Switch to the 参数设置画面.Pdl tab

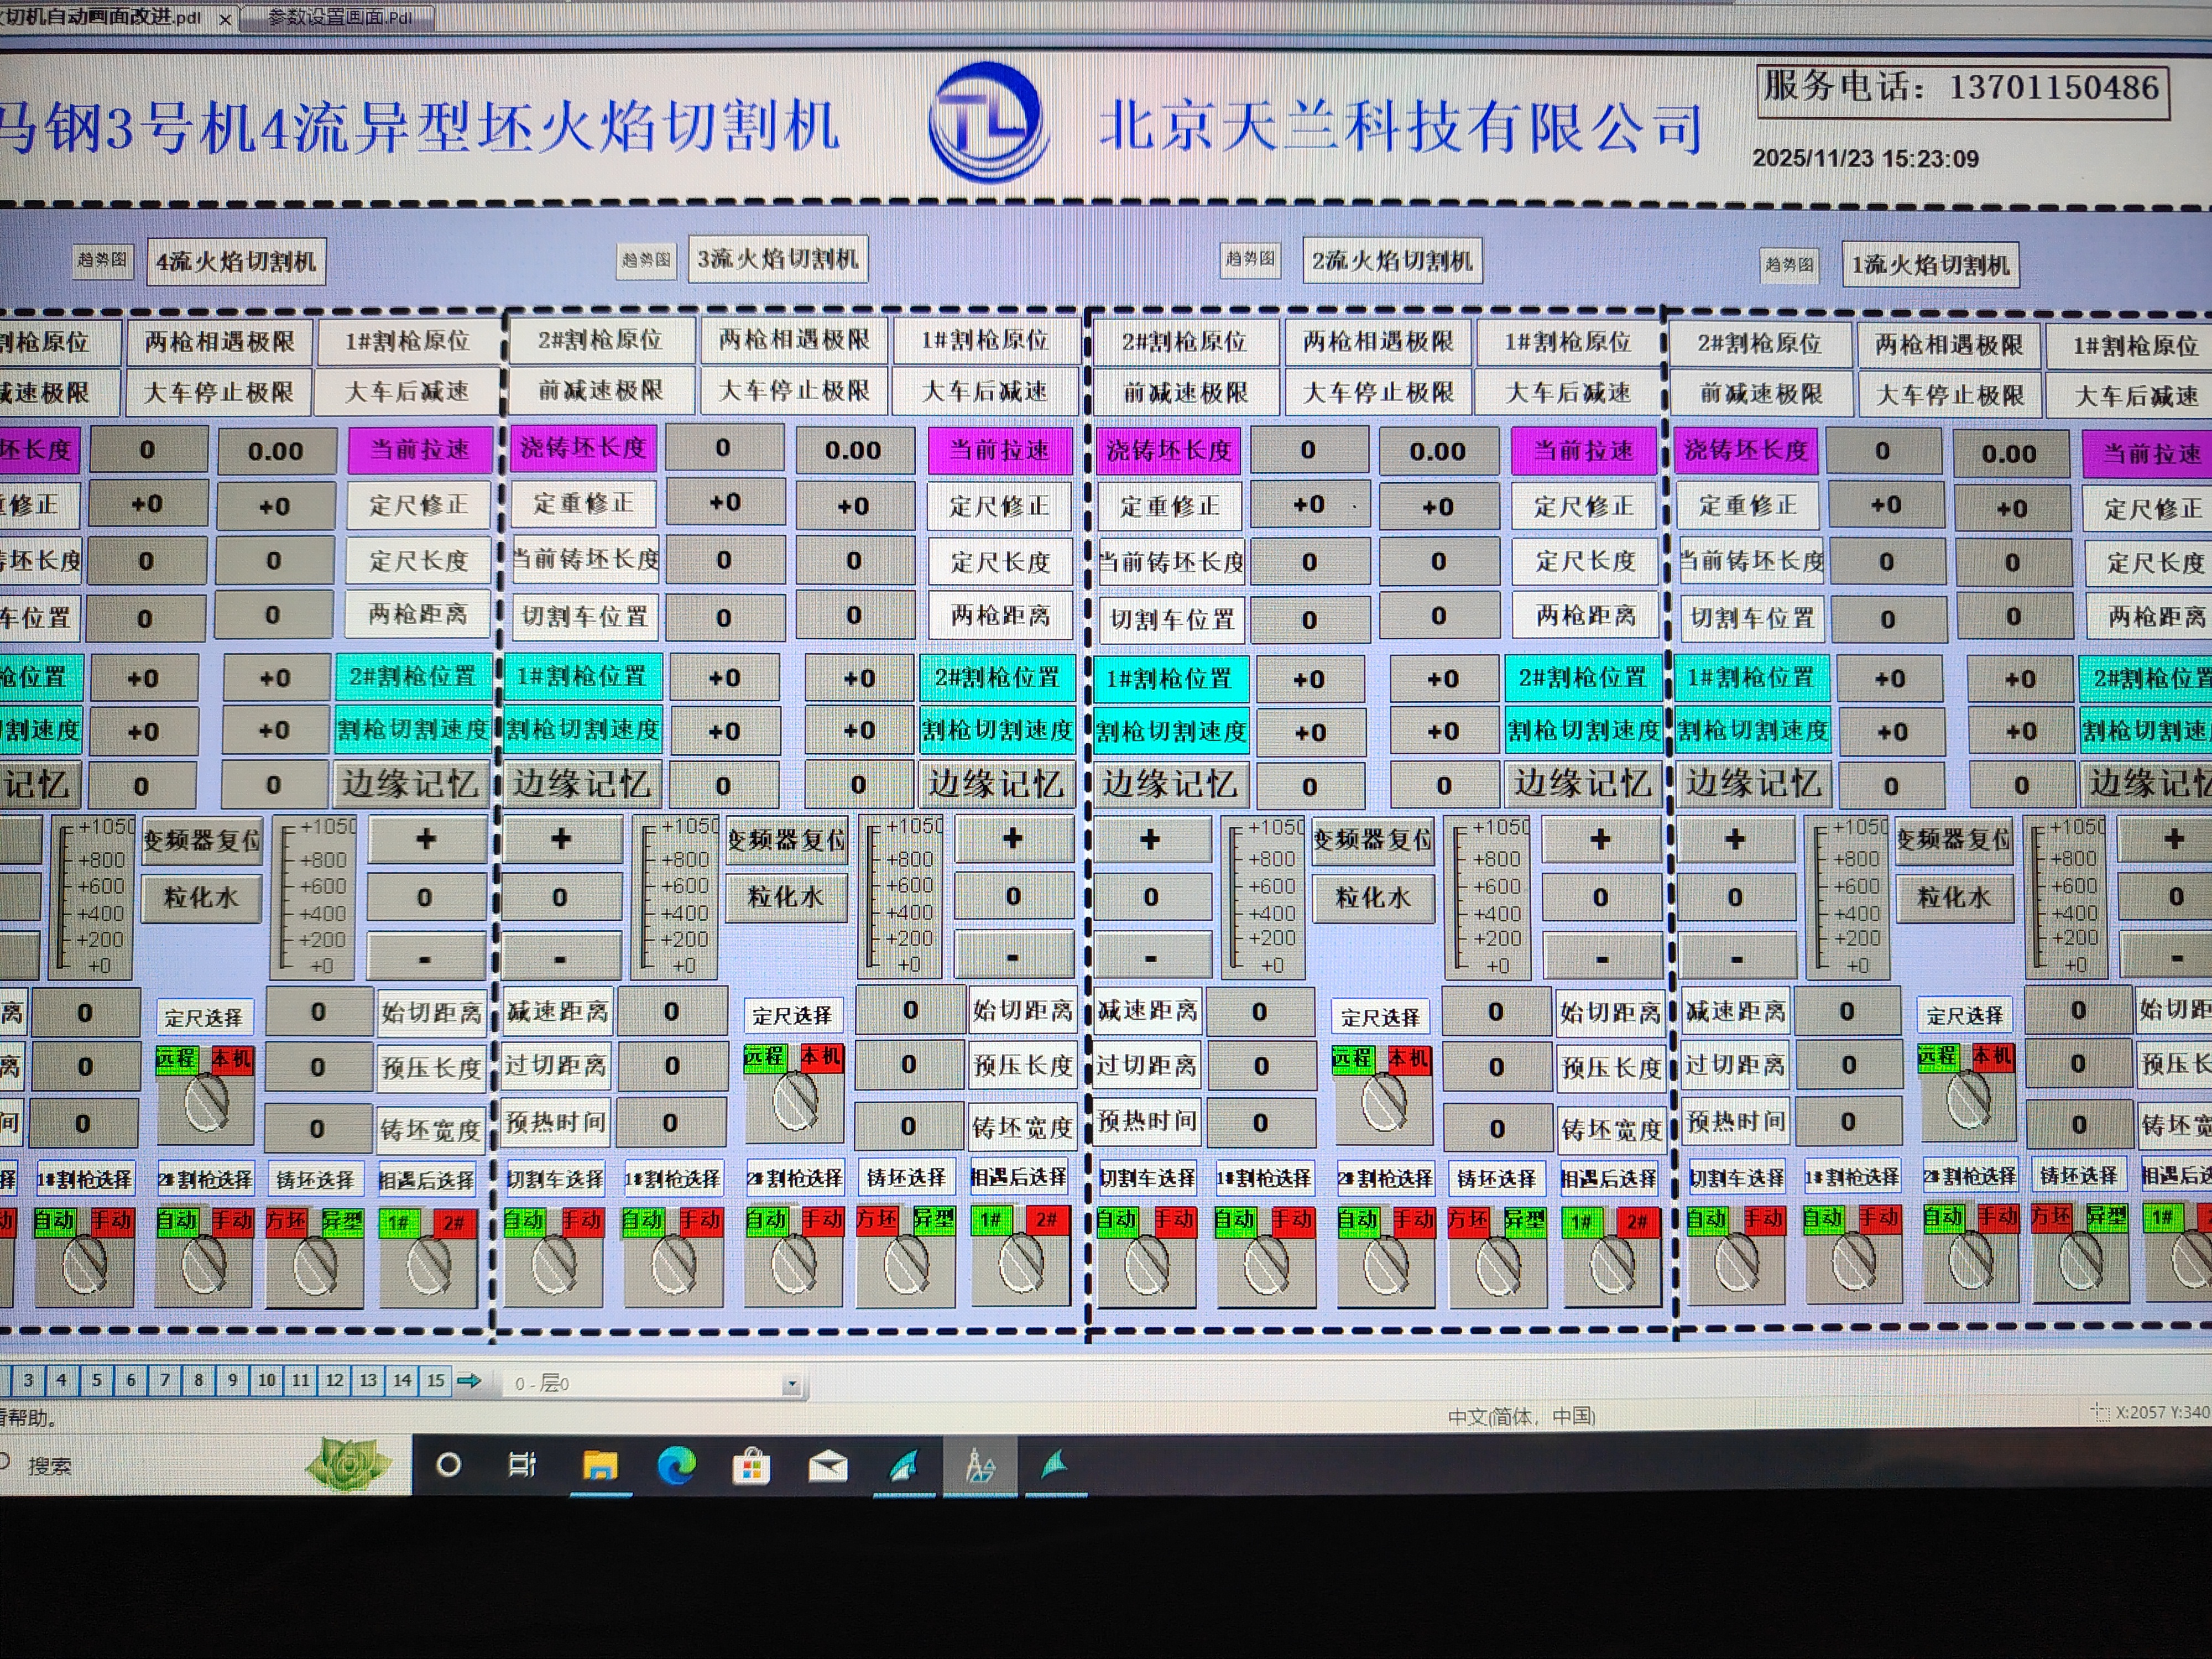pyautogui.click(x=339, y=17)
